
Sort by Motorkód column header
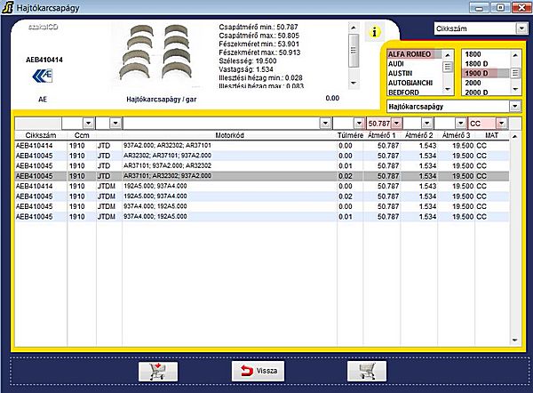(x=229, y=135)
